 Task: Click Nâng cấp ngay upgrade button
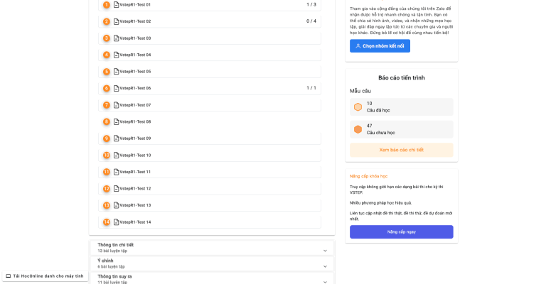pyautogui.click(x=401, y=231)
